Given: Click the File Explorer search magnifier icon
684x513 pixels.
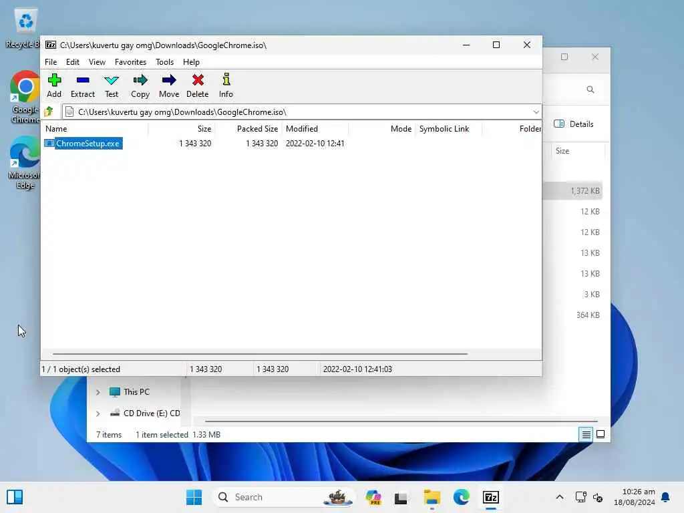Looking at the screenshot, I should click(x=590, y=90).
